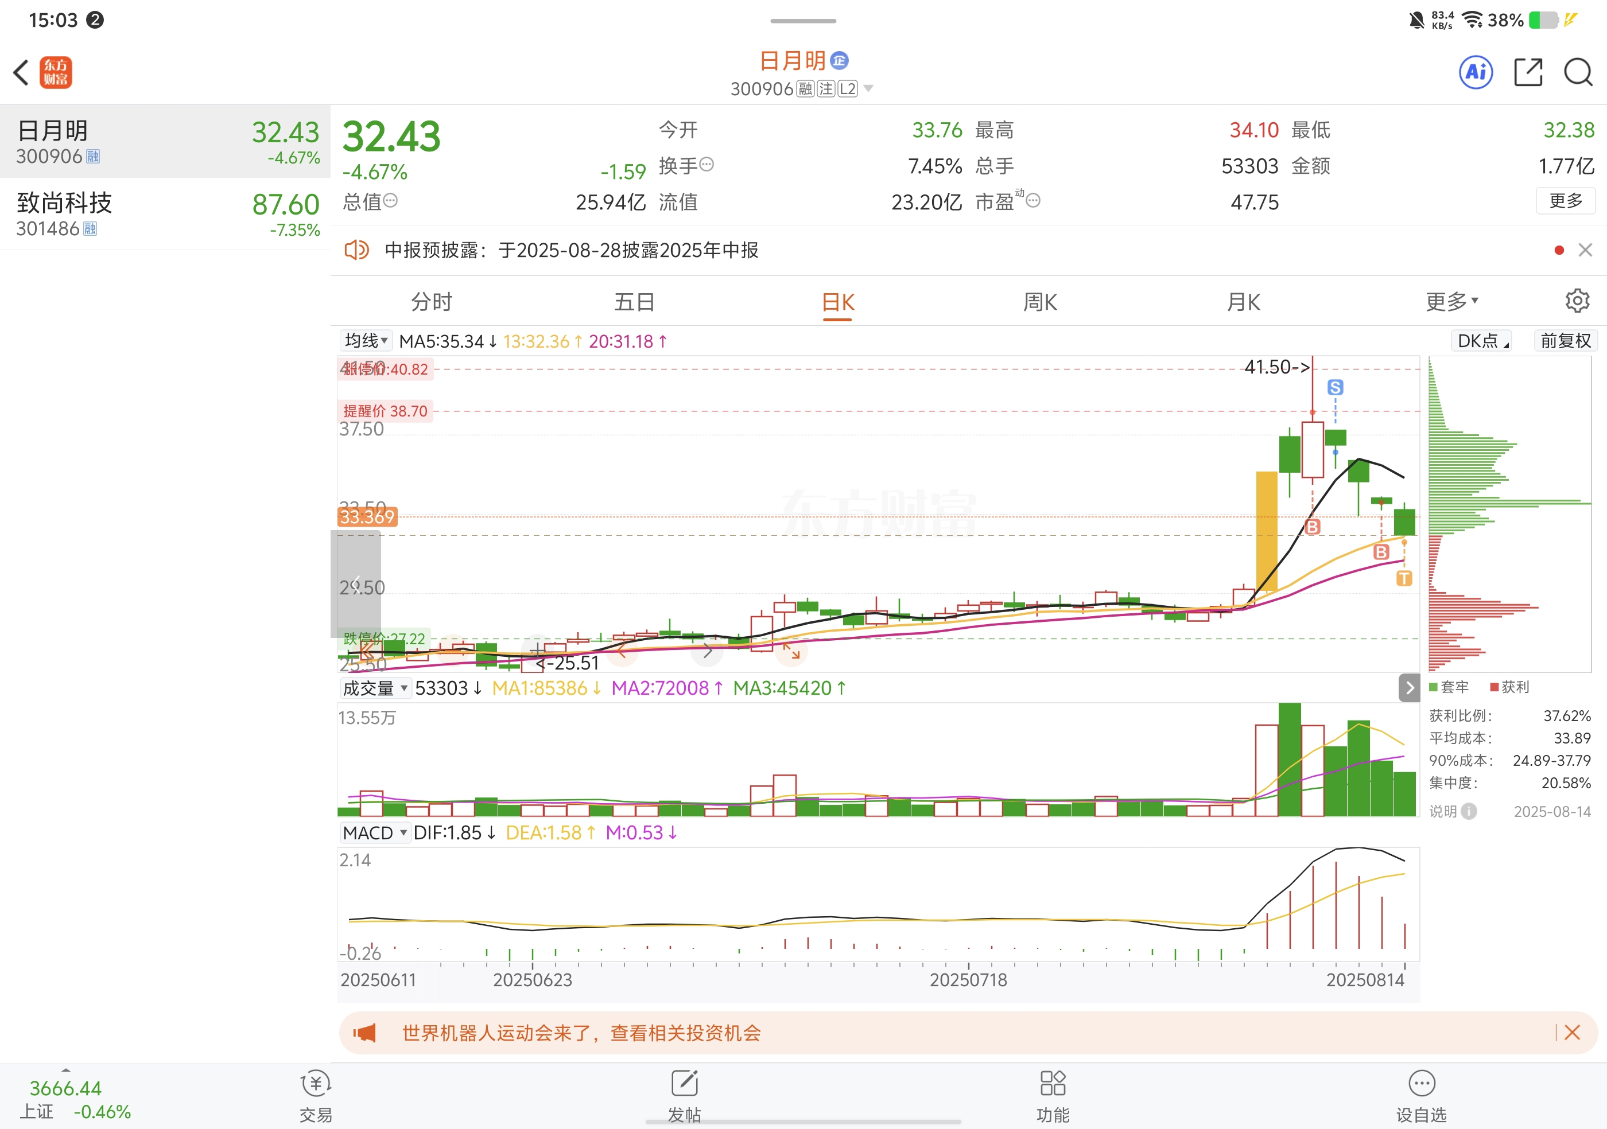Open the 东方财富 app logo
Image resolution: width=1607 pixels, height=1129 pixels.
(x=56, y=72)
